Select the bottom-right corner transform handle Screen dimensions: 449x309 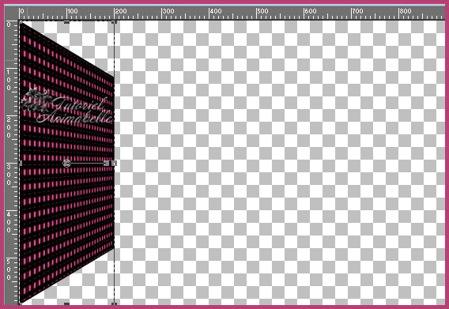(114, 303)
